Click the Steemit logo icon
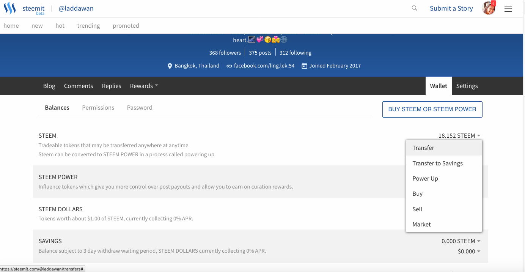Image resolution: width=525 pixels, height=272 pixels. coord(9,8)
